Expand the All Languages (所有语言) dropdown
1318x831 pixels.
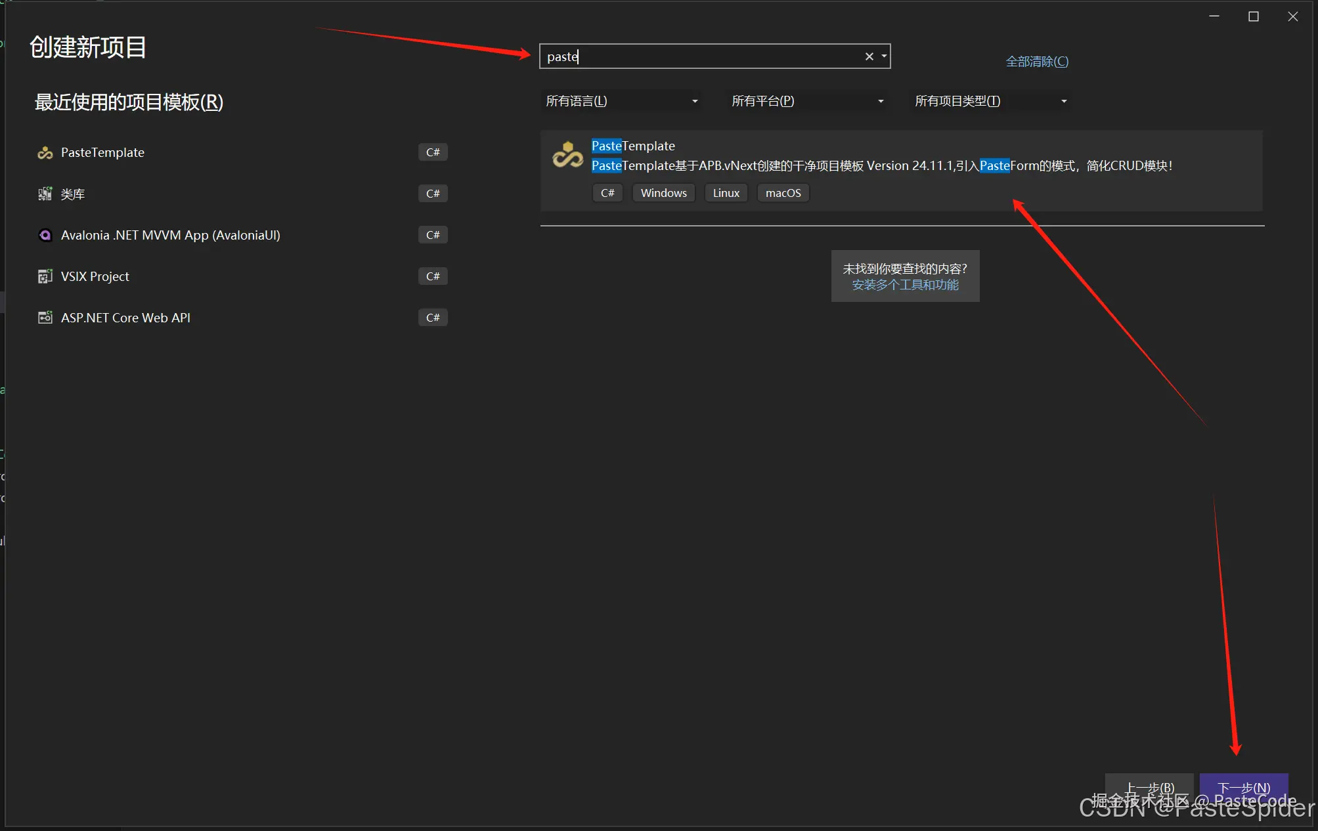click(x=621, y=102)
